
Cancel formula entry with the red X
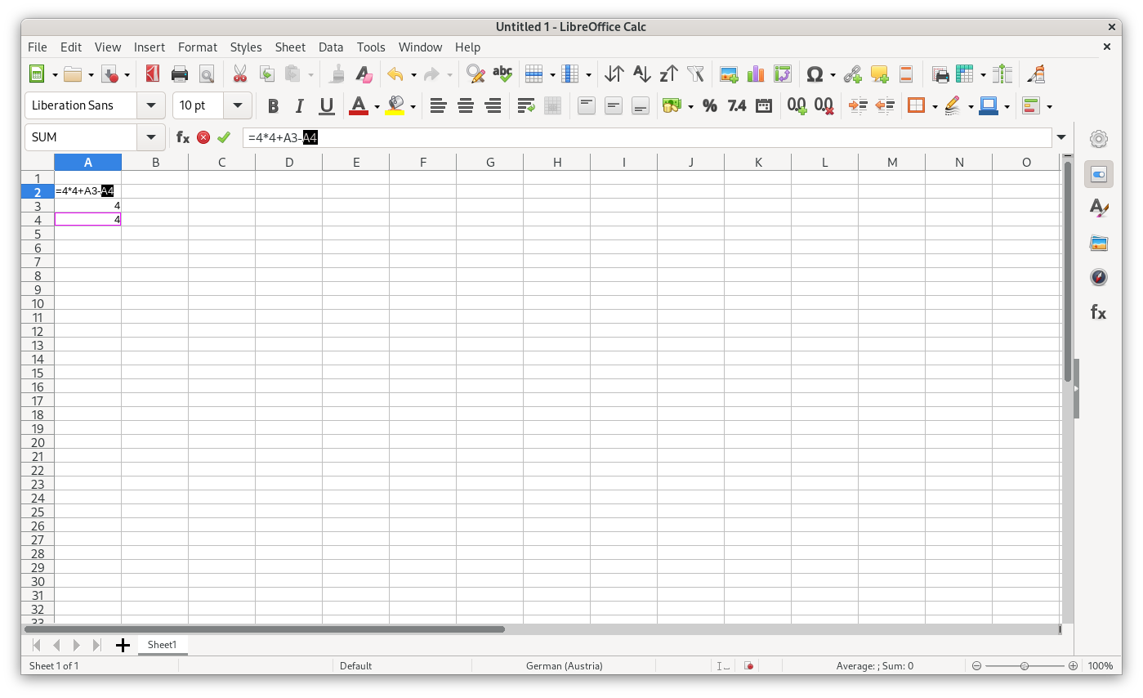click(203, 137)
